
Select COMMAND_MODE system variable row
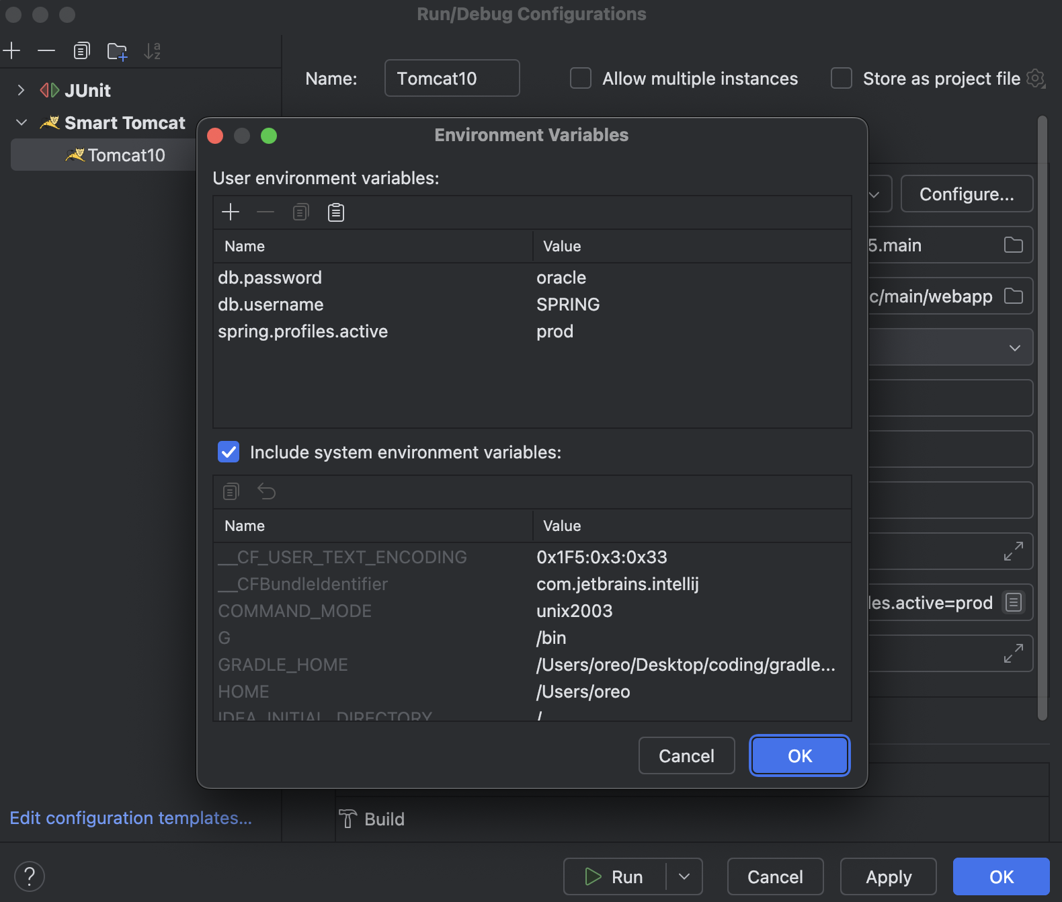tap(532, 611)
